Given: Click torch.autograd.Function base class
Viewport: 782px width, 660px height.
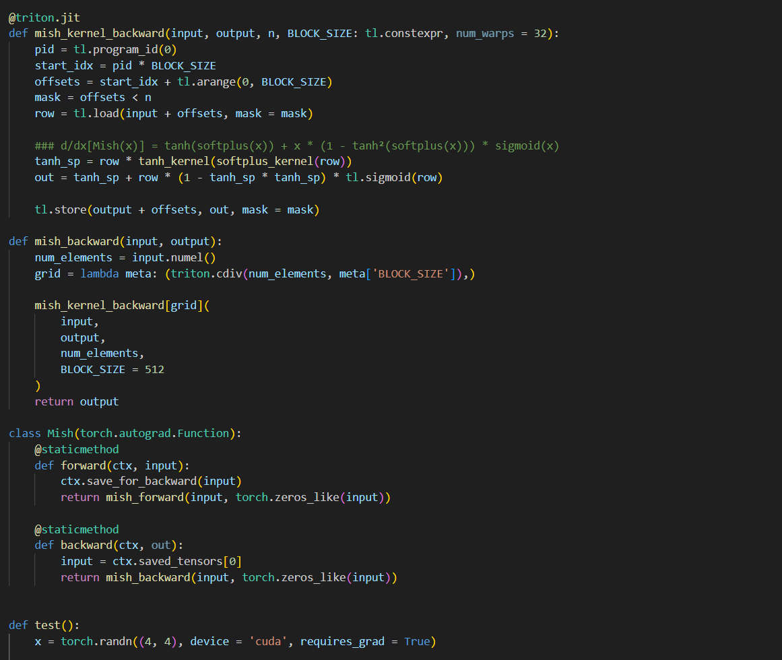Looking at the screenshot, I should pyautogui.click(x=154, y=433).
